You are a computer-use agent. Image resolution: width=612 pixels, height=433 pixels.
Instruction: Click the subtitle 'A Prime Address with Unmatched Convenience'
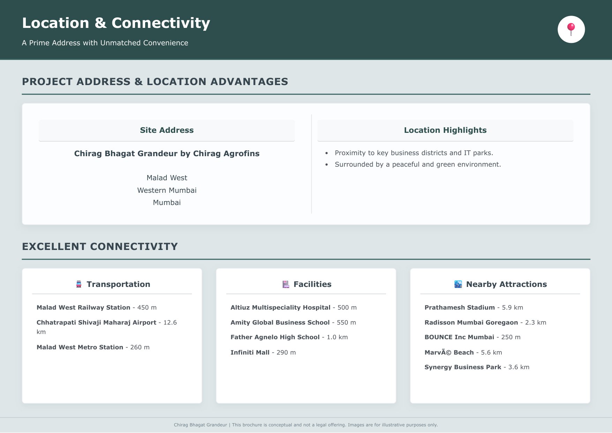pos(105,43)
